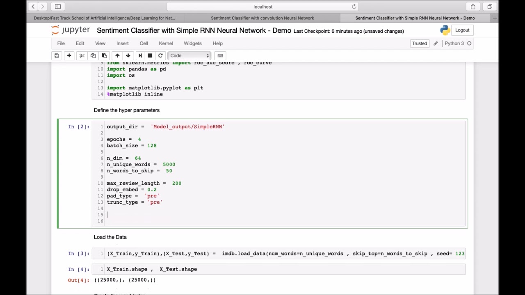Copy the selected cells icon

(93, 56)
